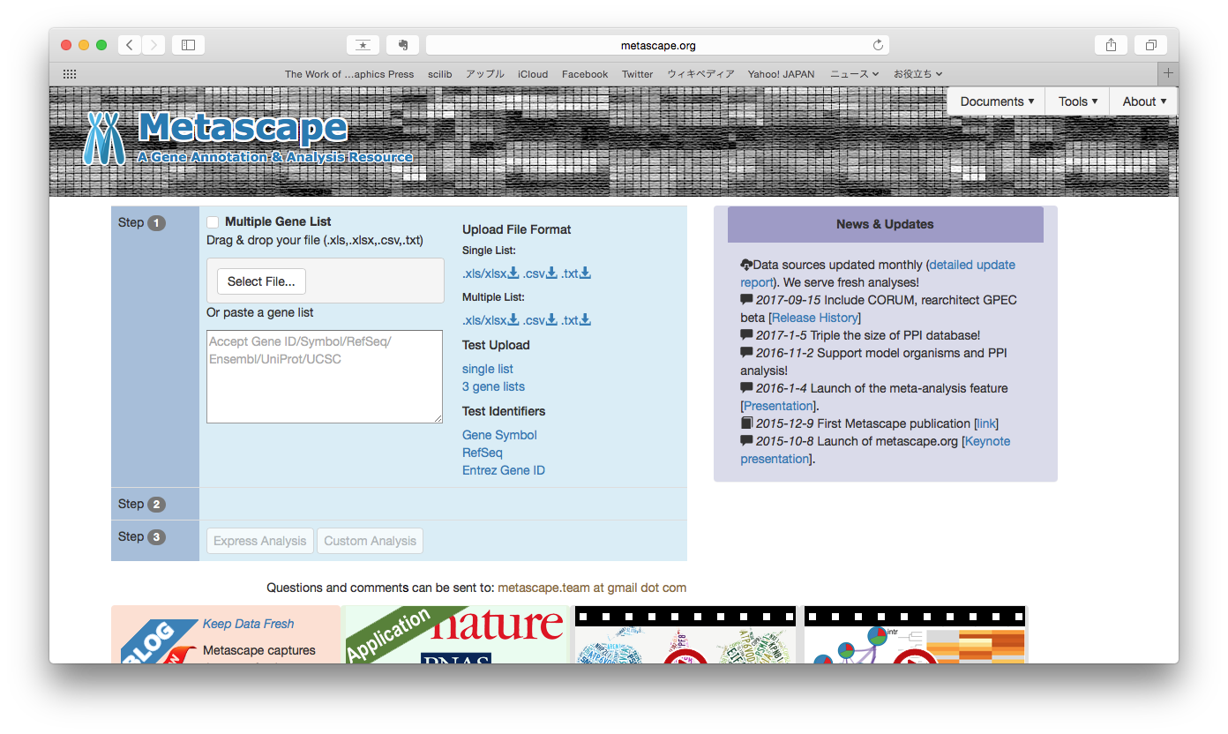Image resolution: width=1228 pixels, height=734 pixels.
Task: Open the Release History link
Action: pos(815,318)
